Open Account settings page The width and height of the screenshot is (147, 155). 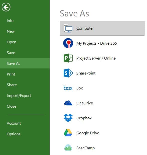pyautogui.click(x=14, y=123)
